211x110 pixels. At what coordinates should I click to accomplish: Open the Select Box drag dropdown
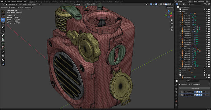click(29, 7)
